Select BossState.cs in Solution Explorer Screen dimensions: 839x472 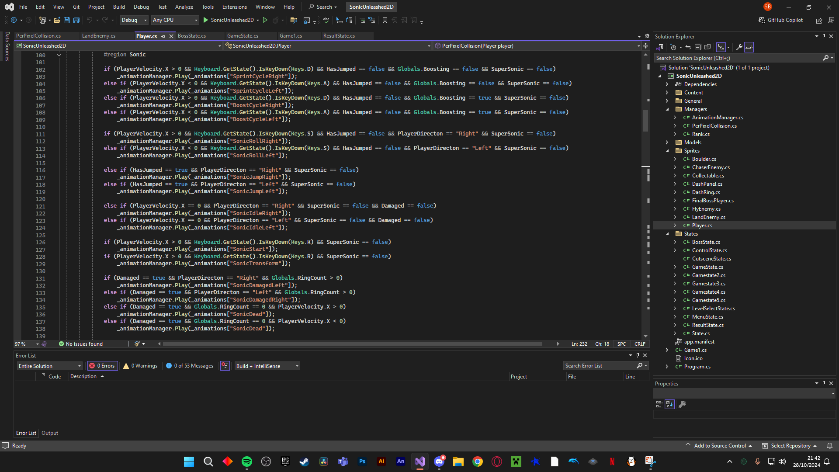click(706, 242)
